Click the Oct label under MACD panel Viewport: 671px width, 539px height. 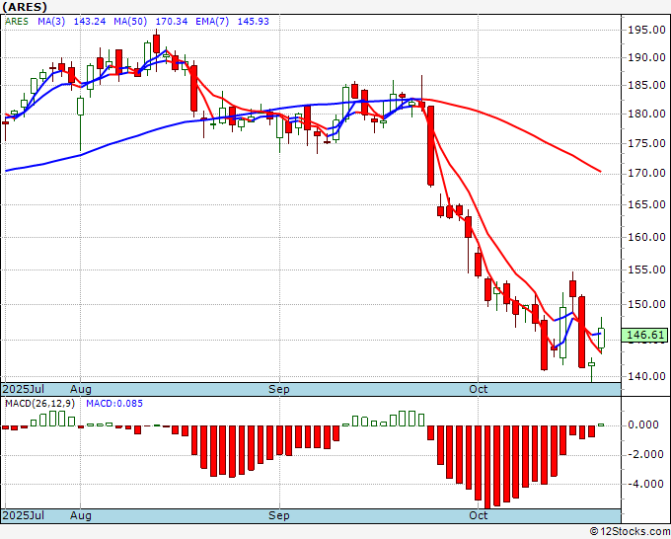pyautogui.click(x=478, y=515)
